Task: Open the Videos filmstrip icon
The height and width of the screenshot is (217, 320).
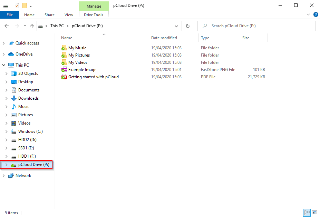Action: point(14,123)
